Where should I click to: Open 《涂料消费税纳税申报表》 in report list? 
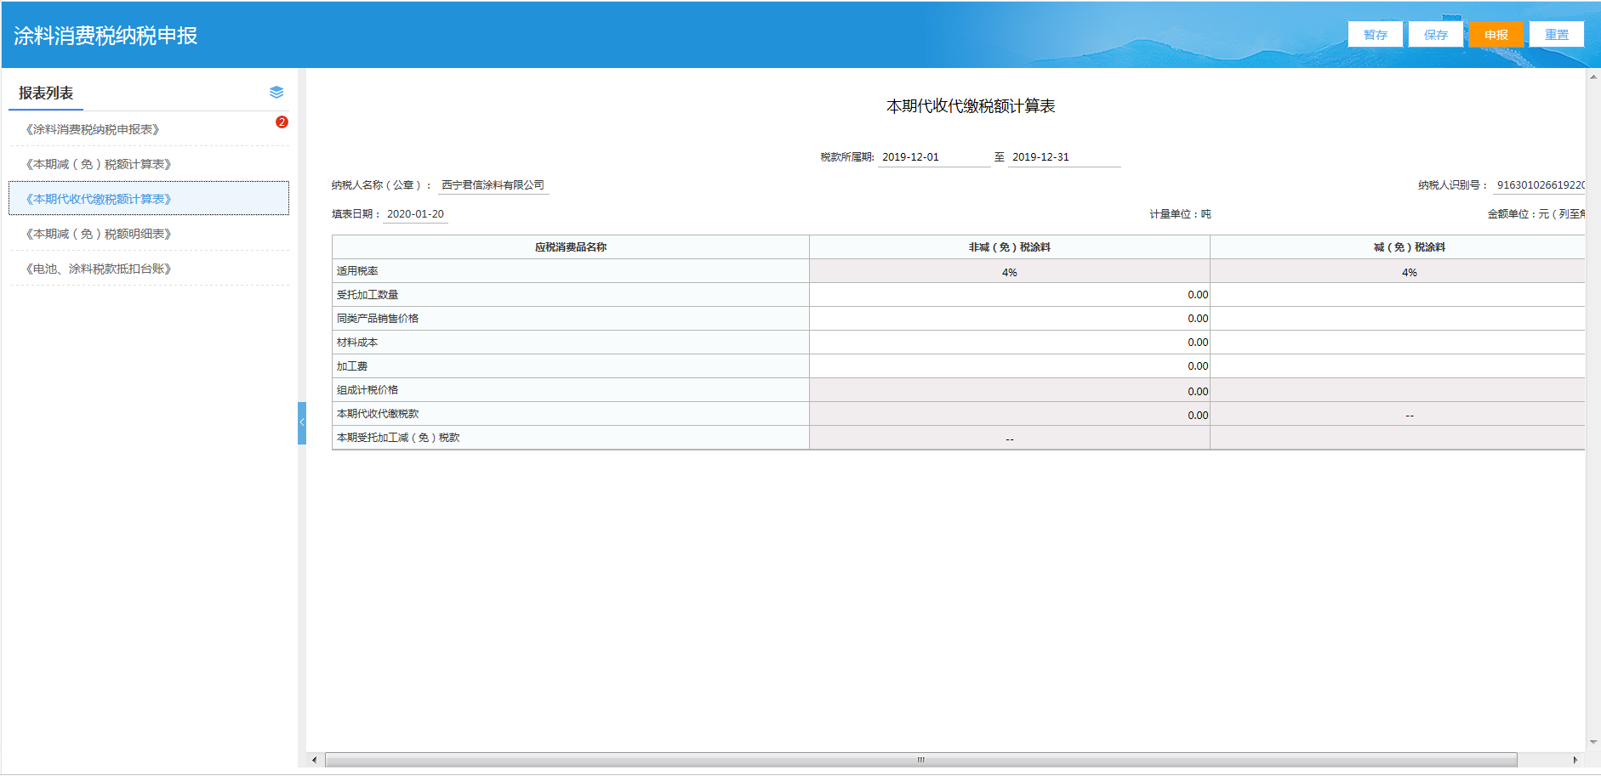pos(93,129)
